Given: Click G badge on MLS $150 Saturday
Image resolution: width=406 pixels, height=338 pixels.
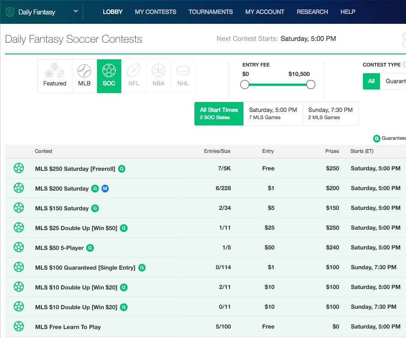Looking at the screenshot, I should tap(95, 208).
